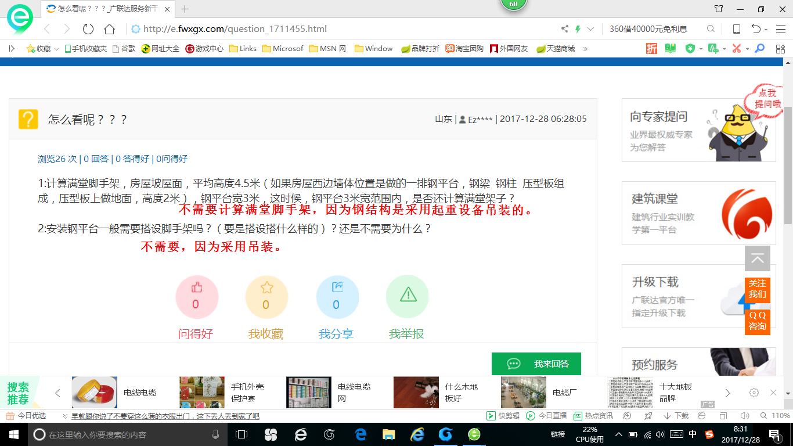Toggle the bookmarks sidebar arrow
This screenshot has height=446, width=793.
[x=12, y=49]
